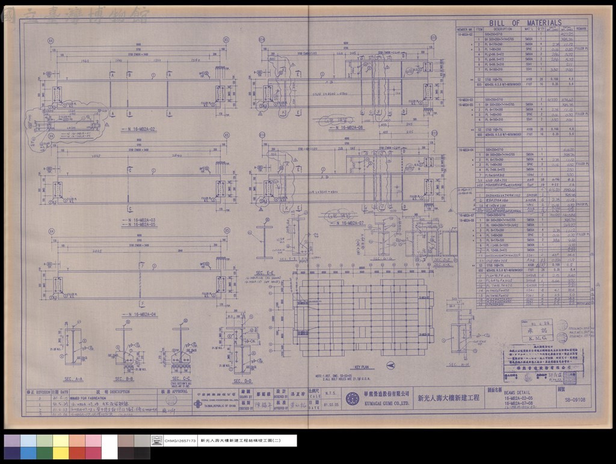Click the museum building logo icon
Image resolution: width=616 pixels, height=464 pixels.
click(157, 441)
